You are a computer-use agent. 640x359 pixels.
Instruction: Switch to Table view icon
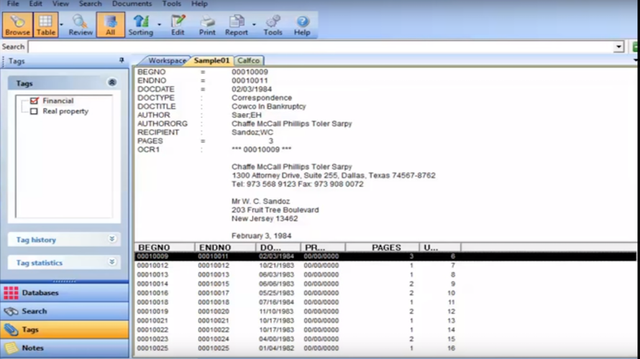click(45, 24)
